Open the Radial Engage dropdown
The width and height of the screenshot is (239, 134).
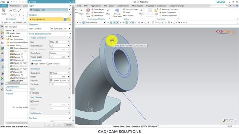click(59, 45)
